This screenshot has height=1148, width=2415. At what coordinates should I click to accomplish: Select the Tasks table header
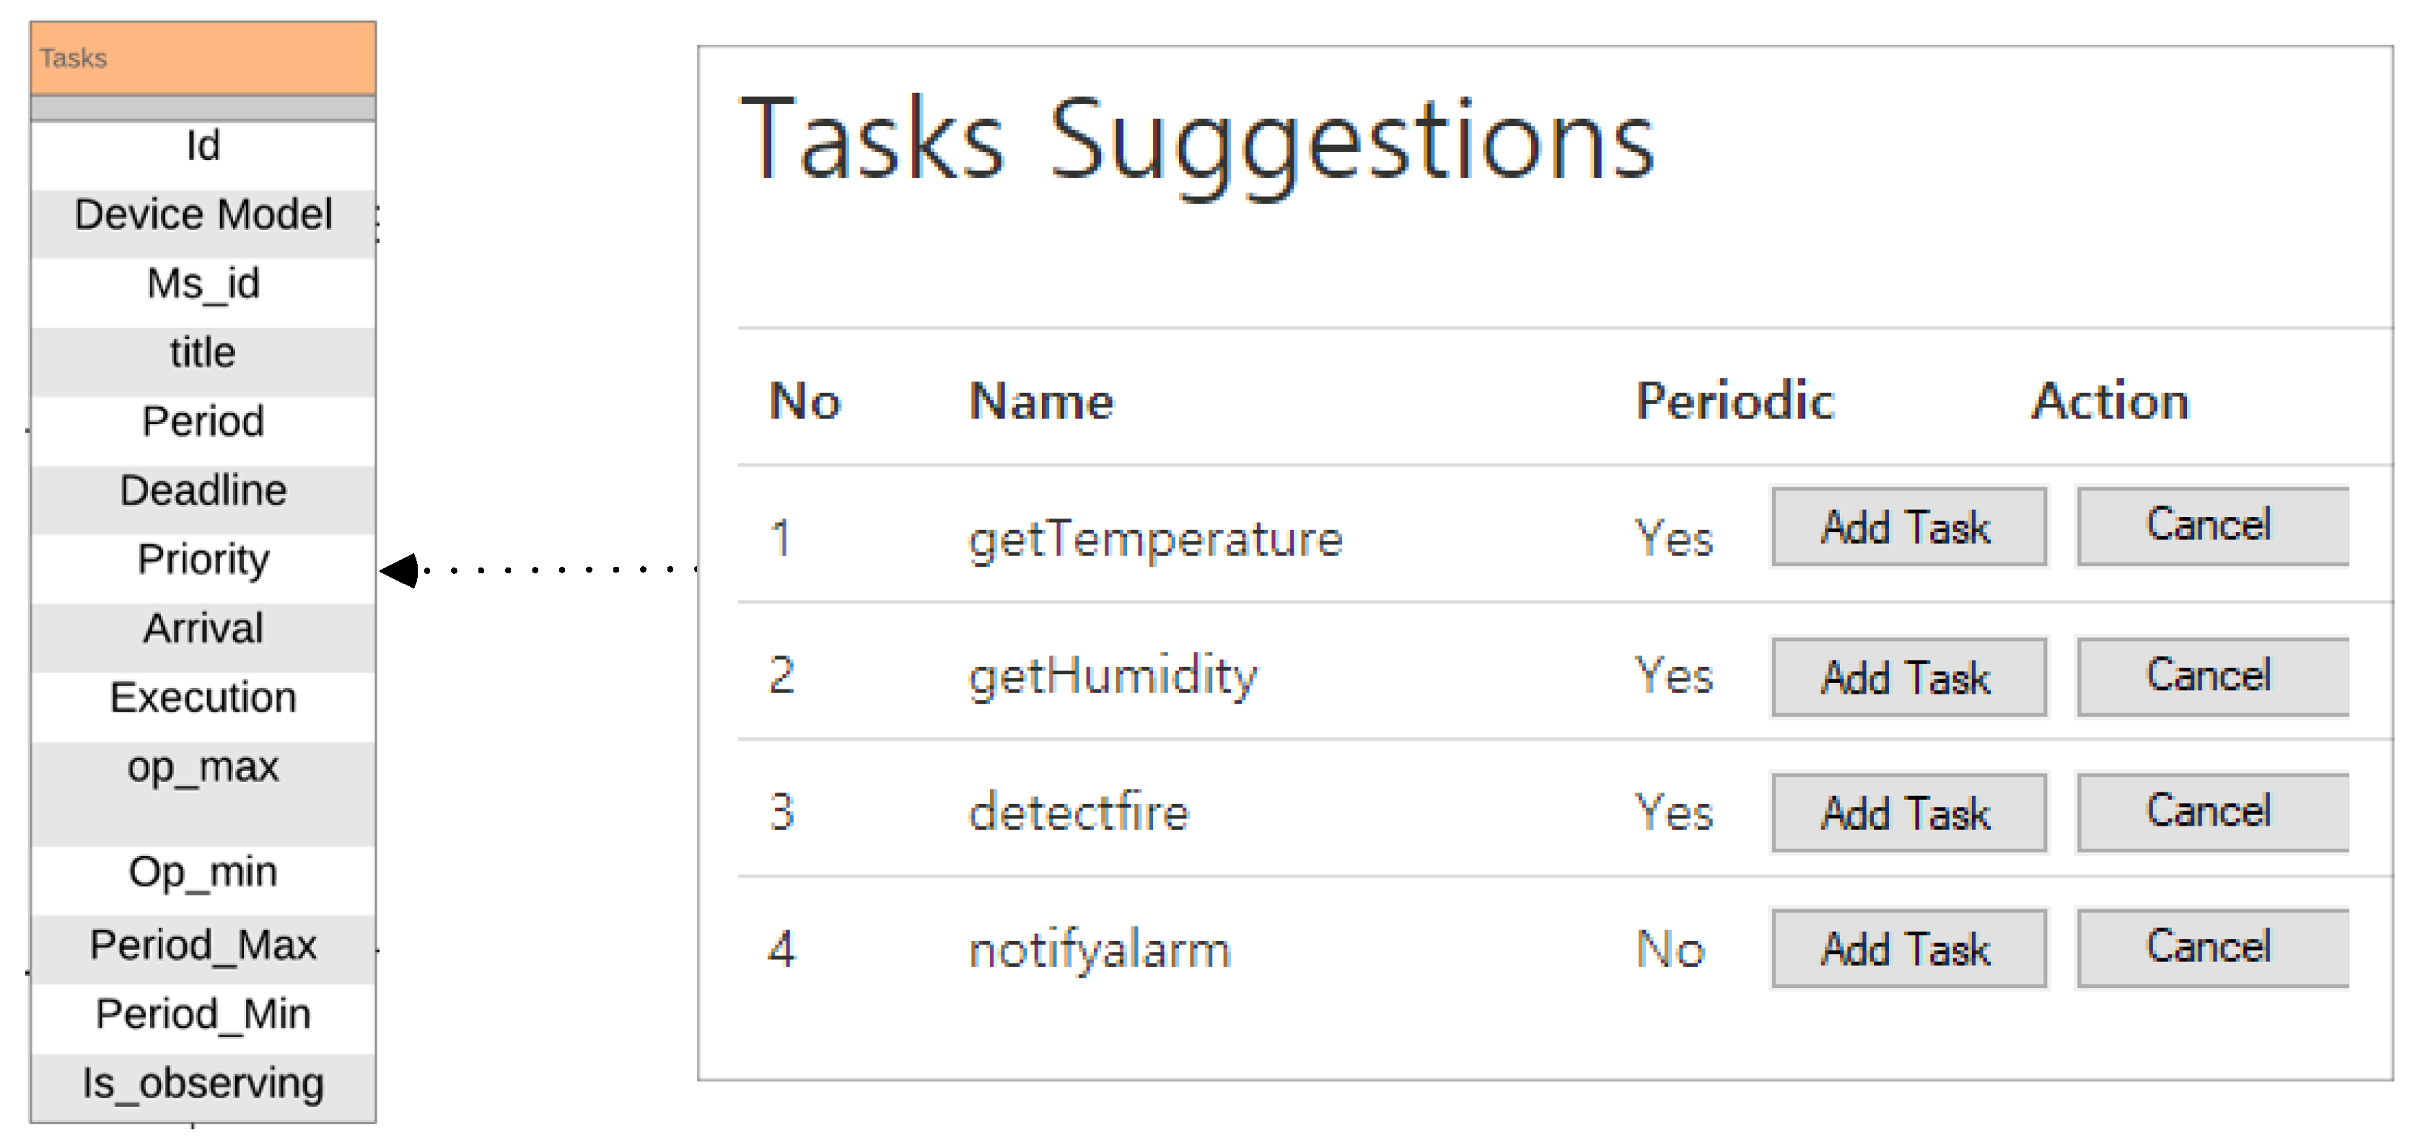click(x=203, y=58)
